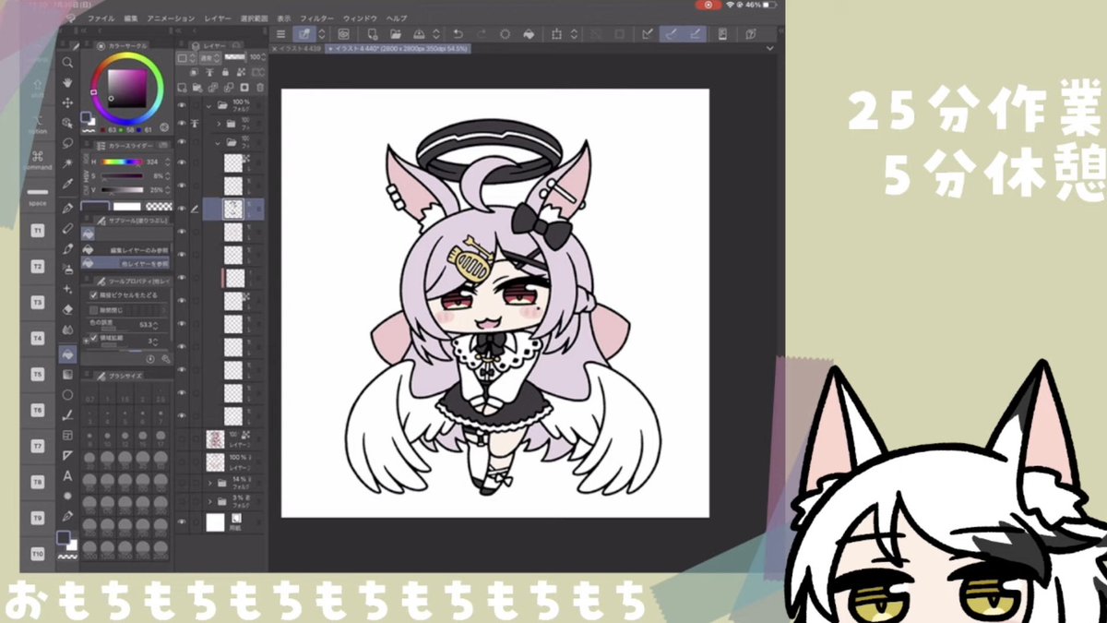Image resolution: width=1107 pixels, height=623 pixels.
Task: Select the Lasso selection tool
Action: (67, 143)
